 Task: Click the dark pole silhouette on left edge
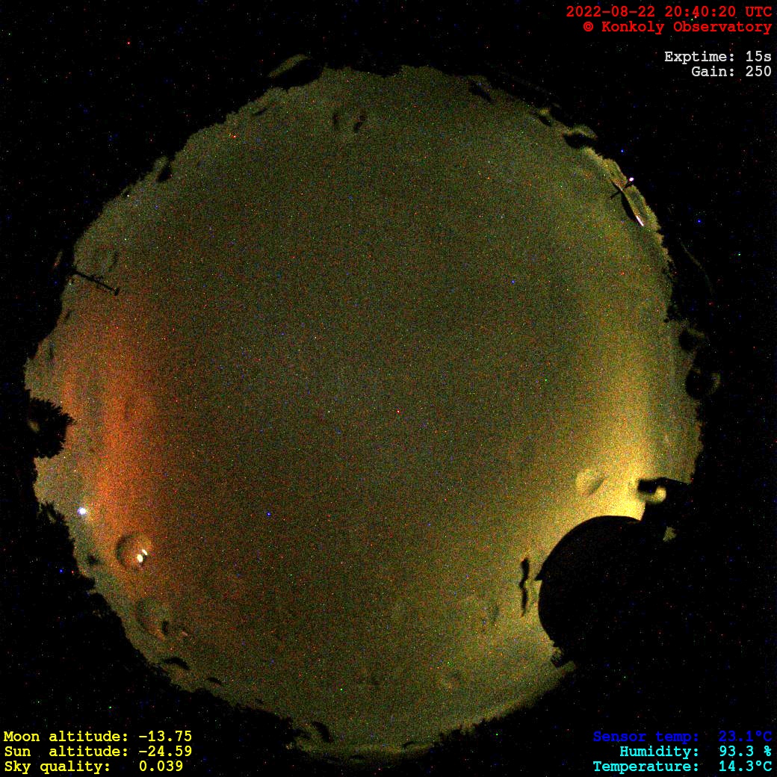[93, 282]
